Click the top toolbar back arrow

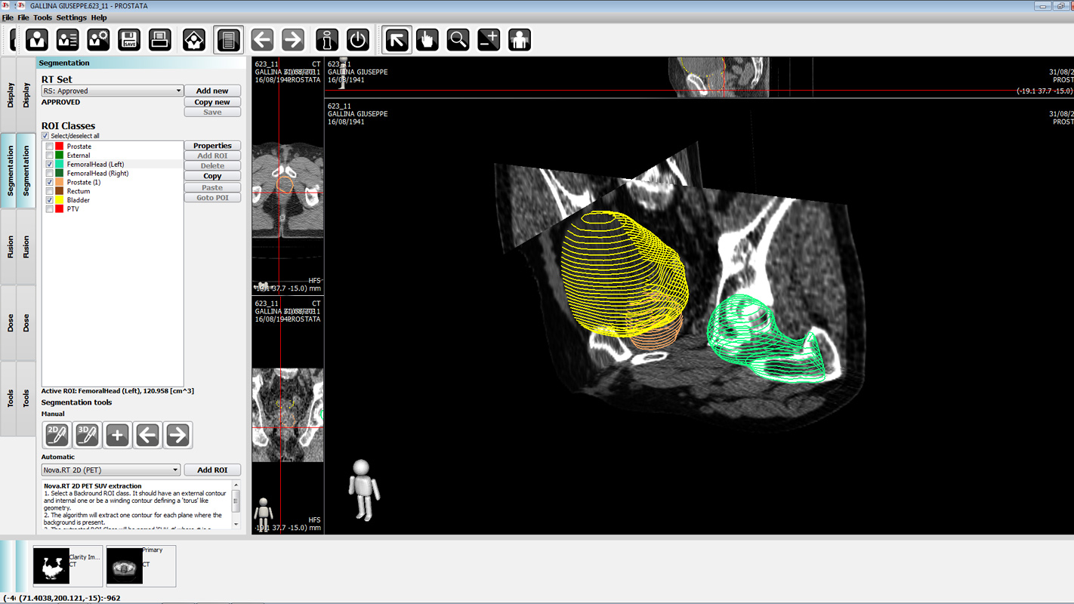(x=262, y=40)
